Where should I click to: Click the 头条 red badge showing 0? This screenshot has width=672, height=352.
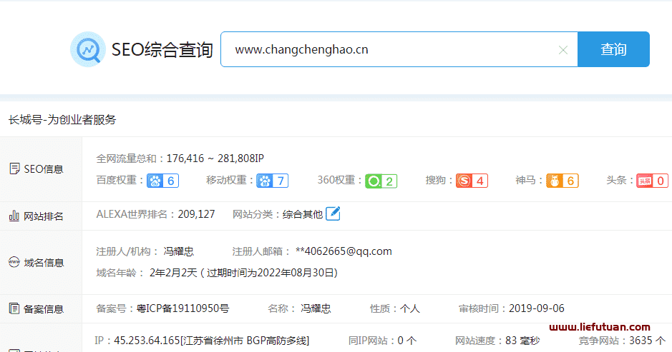click(652, 181)
